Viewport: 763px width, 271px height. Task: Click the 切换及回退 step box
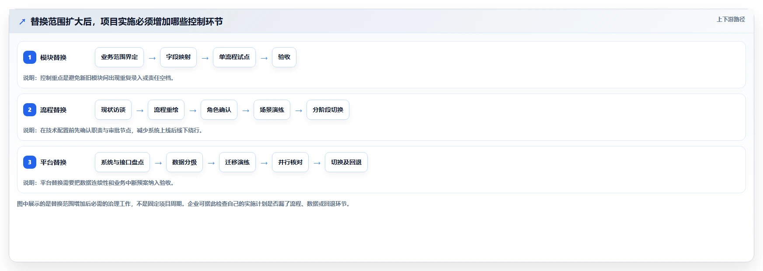(x=346, y=162)
